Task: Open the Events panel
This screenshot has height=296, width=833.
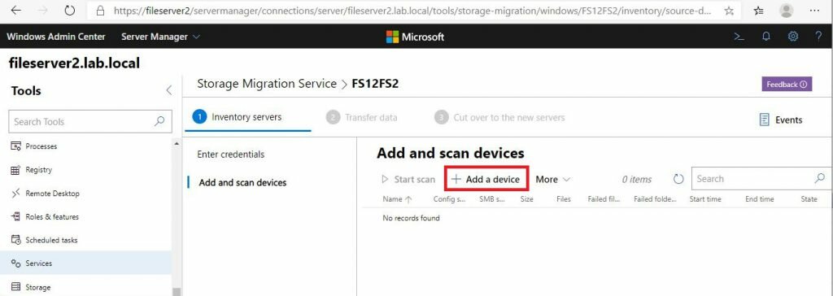Action: [x=780, y=120]
